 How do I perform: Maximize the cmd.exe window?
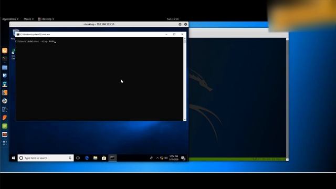tap(174, 34)
